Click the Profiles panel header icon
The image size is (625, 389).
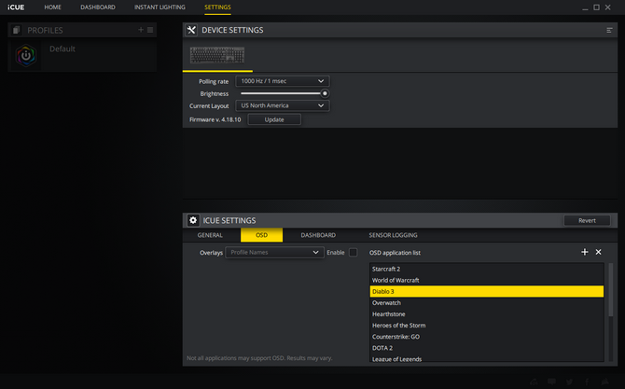point(17,30)
